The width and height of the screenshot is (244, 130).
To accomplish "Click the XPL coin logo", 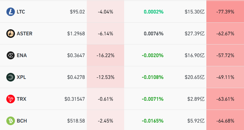I will [10, 77].
